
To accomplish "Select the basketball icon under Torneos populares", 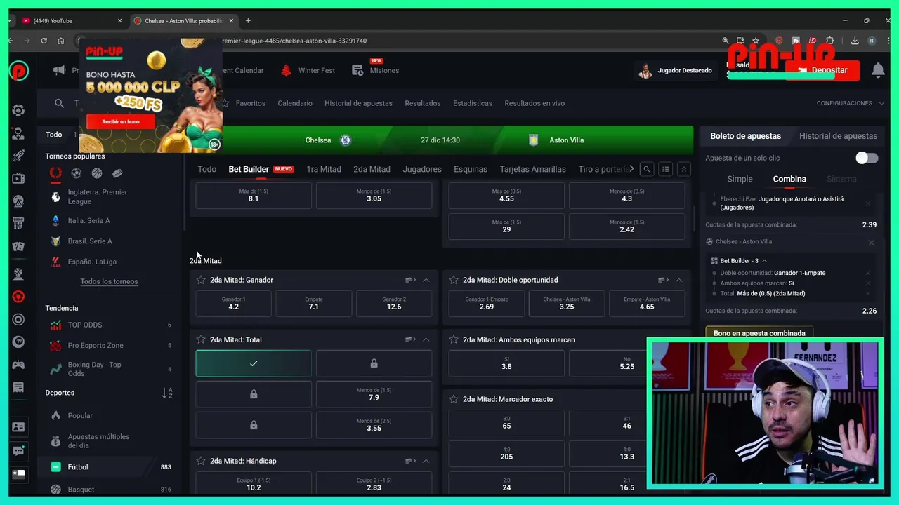I will point(97,173).
